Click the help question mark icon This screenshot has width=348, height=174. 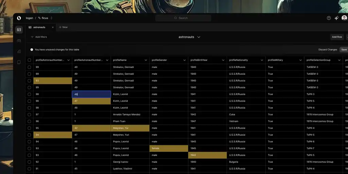point(329,18)
